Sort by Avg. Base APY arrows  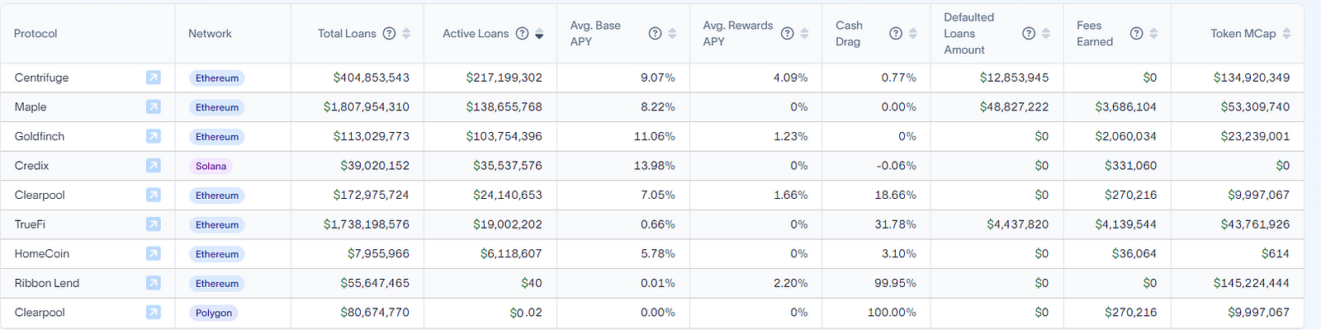672,34
